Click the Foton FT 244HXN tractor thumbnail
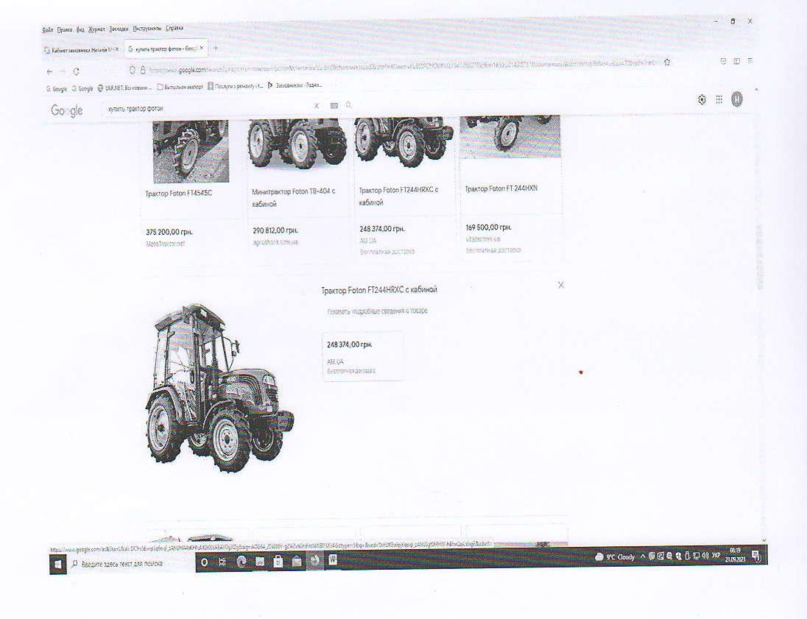 coord(510,137)
